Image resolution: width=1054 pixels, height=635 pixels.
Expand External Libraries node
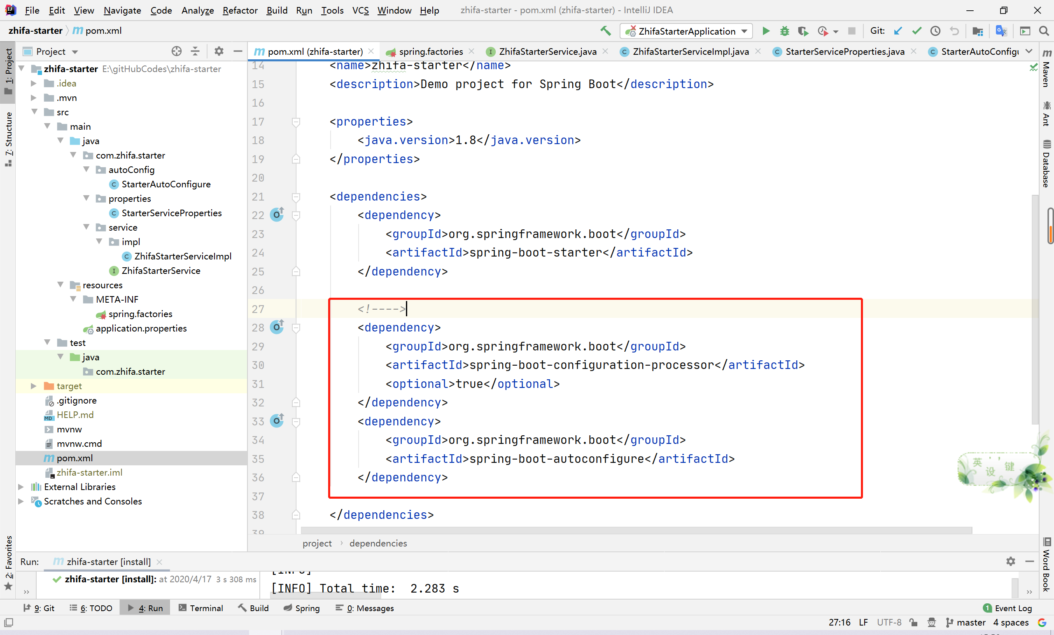click(21, 487)
